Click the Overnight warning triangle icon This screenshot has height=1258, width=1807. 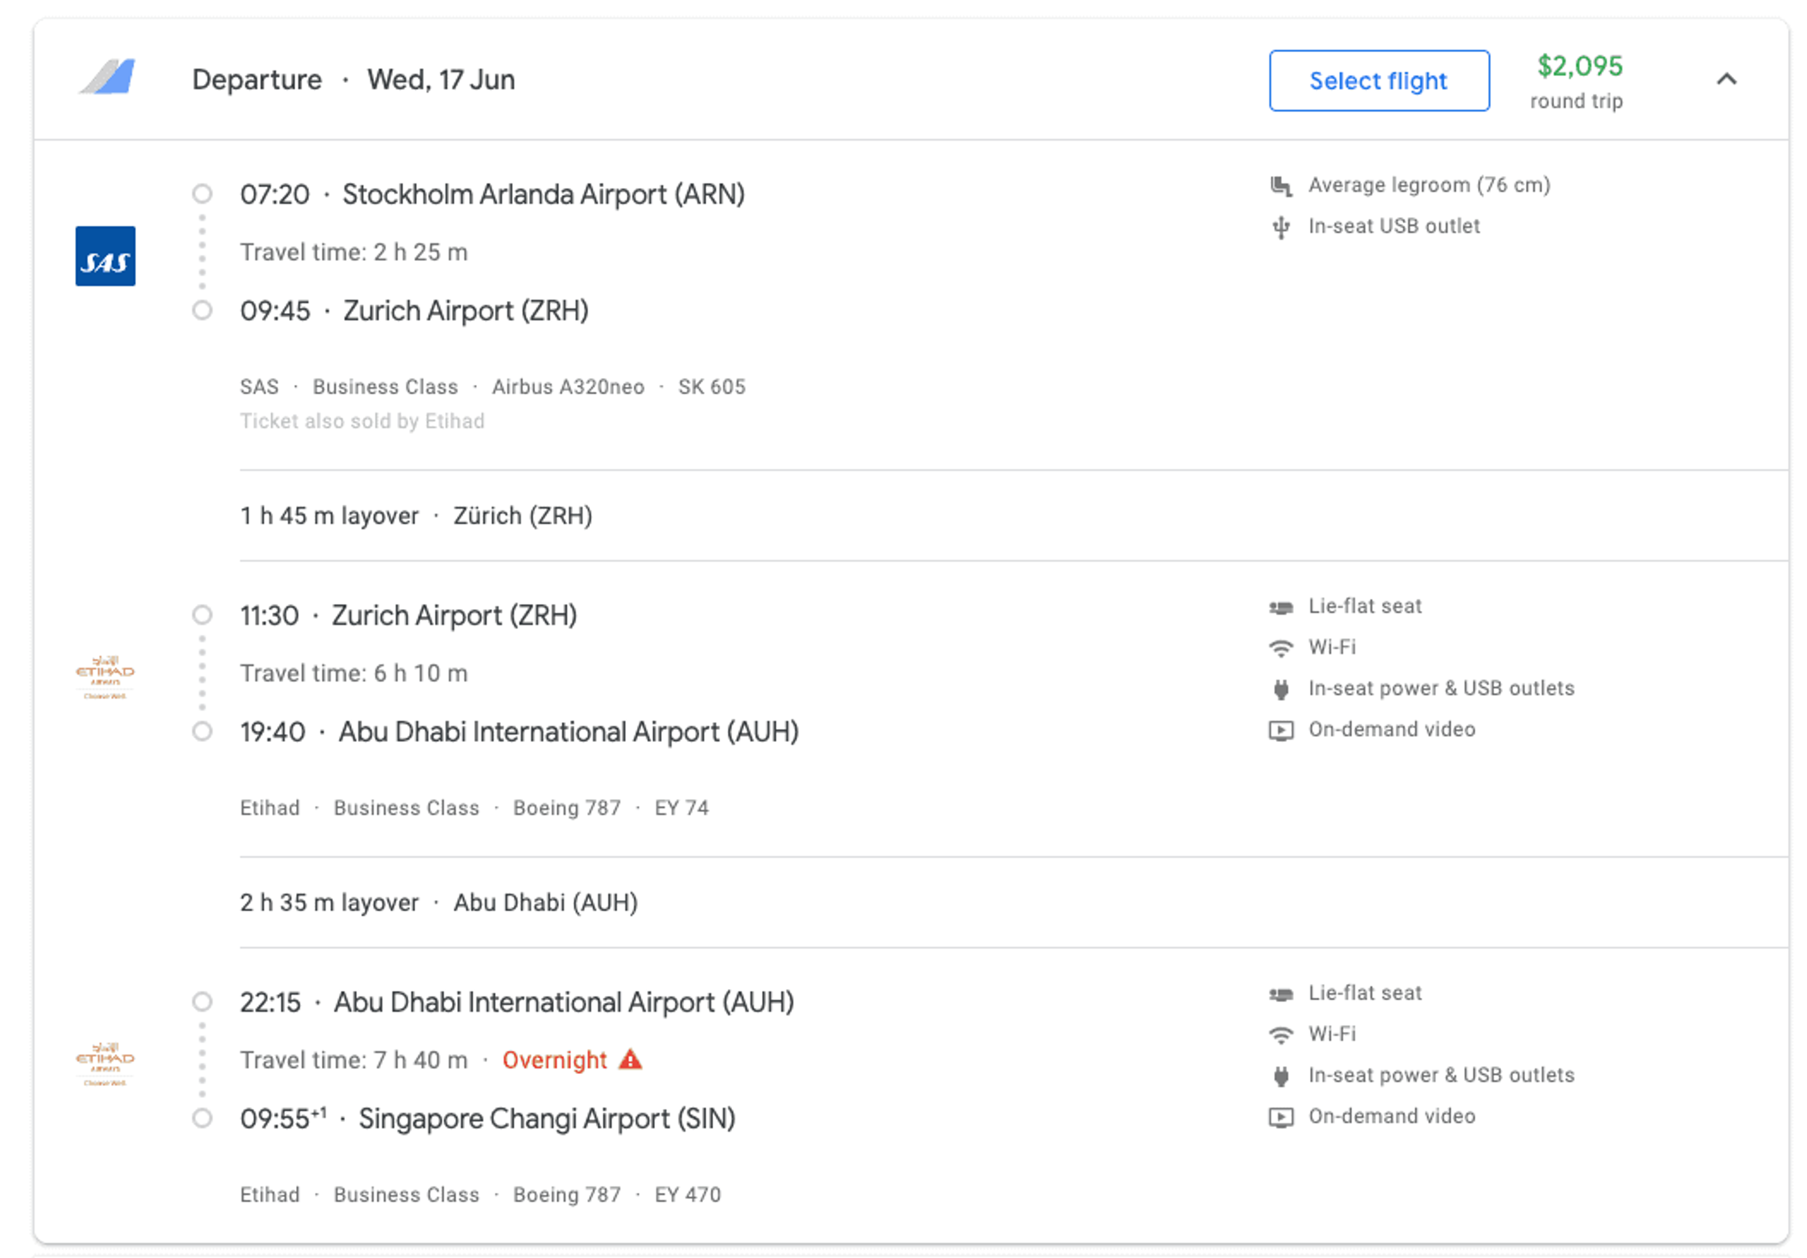(x=630, y=1060)
